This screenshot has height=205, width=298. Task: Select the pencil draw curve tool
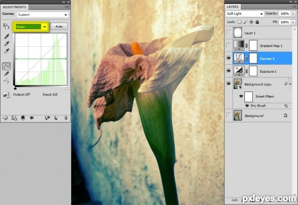(x=6, y=74)
